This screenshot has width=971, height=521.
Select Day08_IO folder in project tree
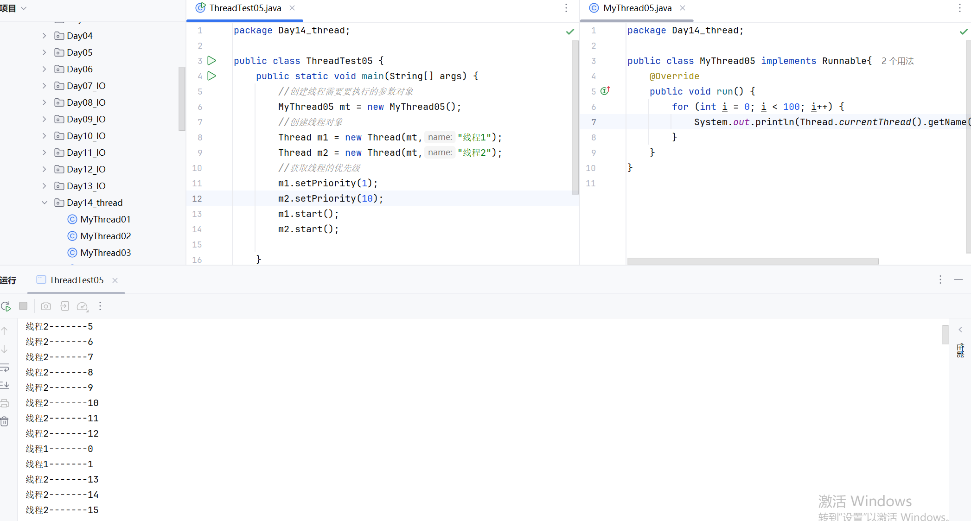(86, 102)
